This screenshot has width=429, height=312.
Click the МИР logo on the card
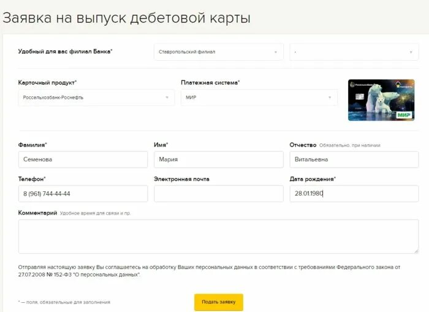(404, 115)
